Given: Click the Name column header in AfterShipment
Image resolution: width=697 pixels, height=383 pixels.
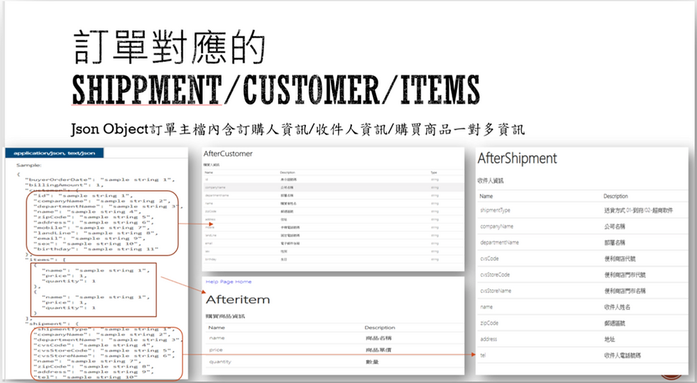Looking at the screenshot, I should coord(486,196).
